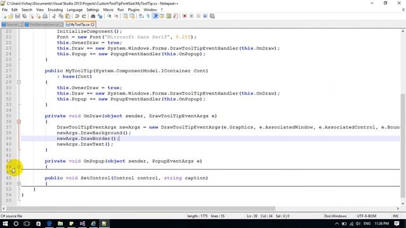The width and height of the screenshot is (406, 228).
Task: Click the save recorded macro icon
Action: (x=212, y=16)
